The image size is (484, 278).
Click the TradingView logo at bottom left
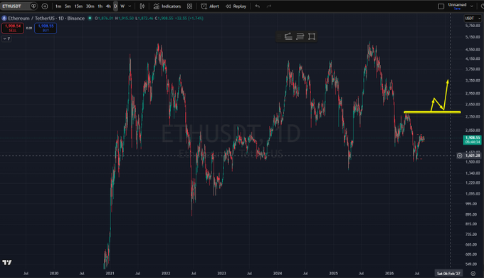coord(7,262)
